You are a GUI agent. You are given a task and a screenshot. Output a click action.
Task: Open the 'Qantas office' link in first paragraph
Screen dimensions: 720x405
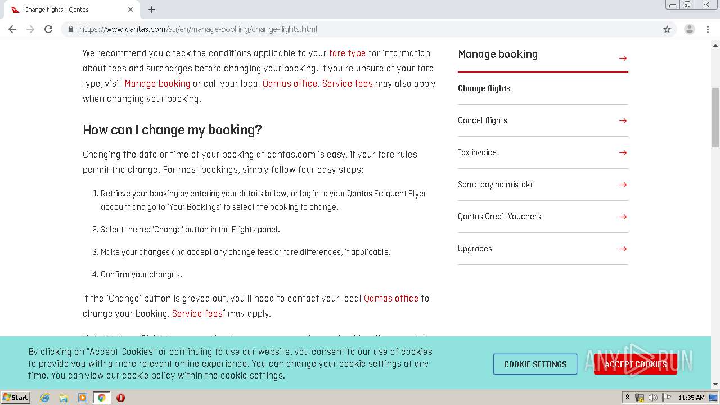coord(290,84)
